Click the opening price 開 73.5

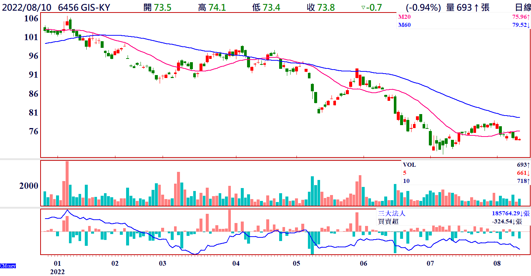tap(157, 7)
